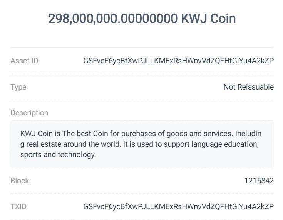Click the "Asset ID" field label
283x220 pixels.
point(24,61)
